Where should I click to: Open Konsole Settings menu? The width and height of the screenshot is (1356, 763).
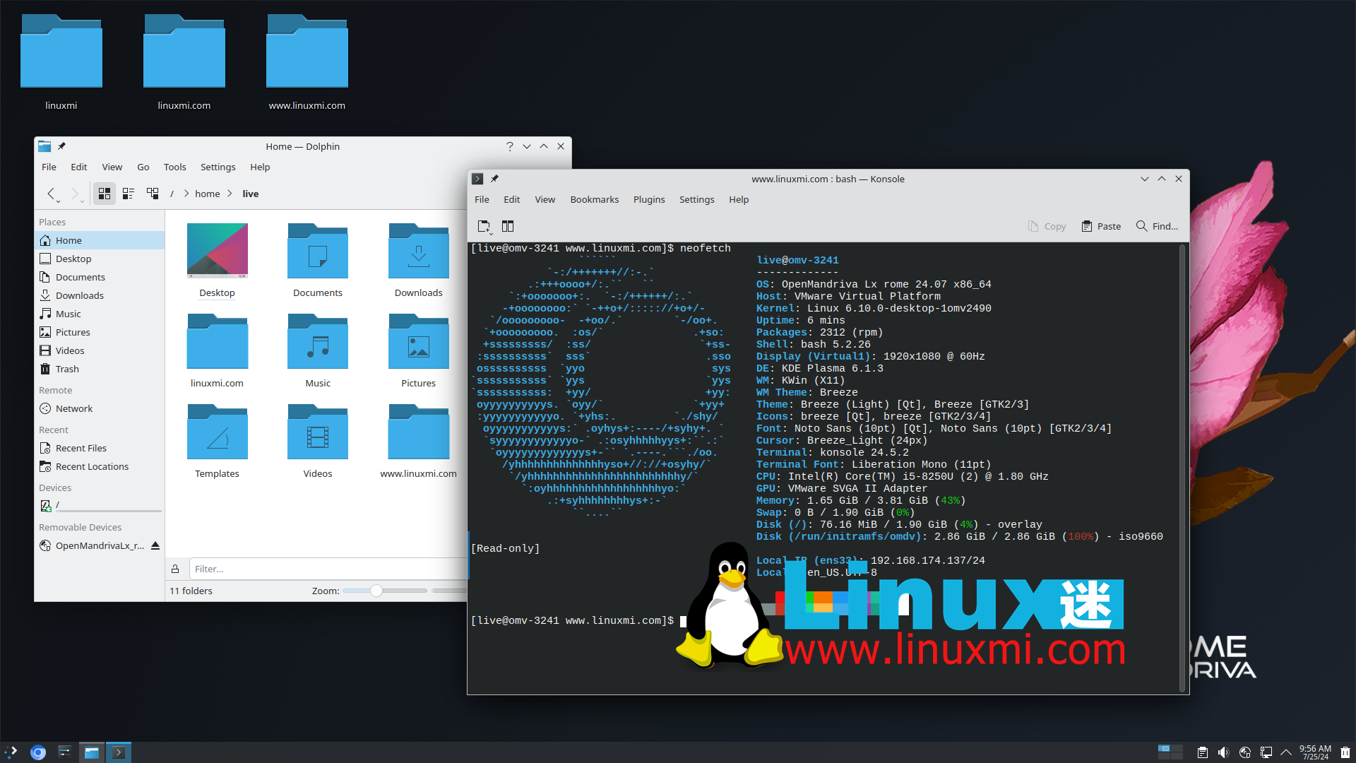(x=697, y=199)
